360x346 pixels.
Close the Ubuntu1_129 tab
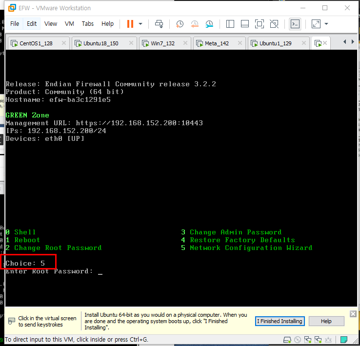(304, 43)
